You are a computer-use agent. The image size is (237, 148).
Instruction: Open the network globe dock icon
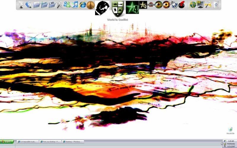pos(29,4)
